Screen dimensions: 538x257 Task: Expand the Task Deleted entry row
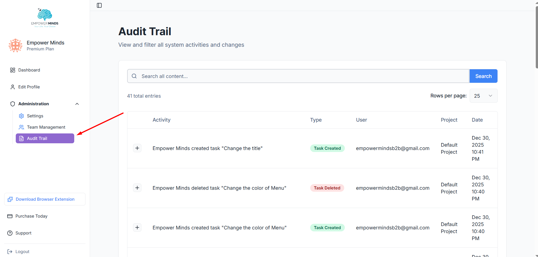(137, 188)
